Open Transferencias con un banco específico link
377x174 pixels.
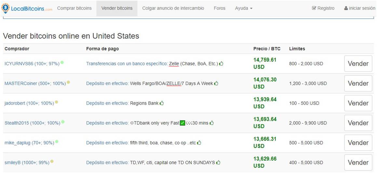click(127, 64)
